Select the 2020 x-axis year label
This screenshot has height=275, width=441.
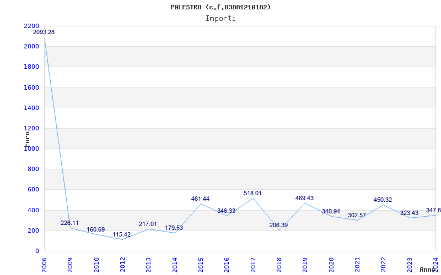(331, 264)
